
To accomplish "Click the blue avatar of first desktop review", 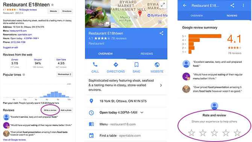I will tap(6, 117).
